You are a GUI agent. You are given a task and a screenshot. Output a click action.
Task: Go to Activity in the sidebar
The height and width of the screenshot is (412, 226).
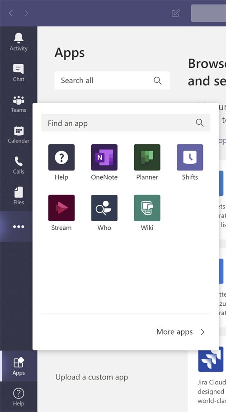pyautogui.click(x=19, y=42)
